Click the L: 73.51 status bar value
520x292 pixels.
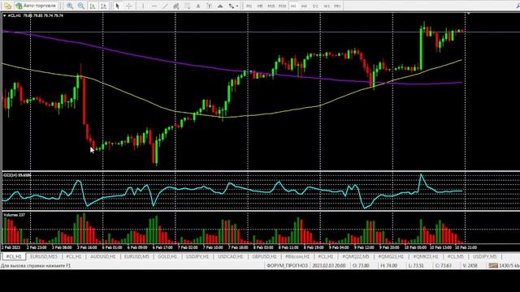coord(416,265)
